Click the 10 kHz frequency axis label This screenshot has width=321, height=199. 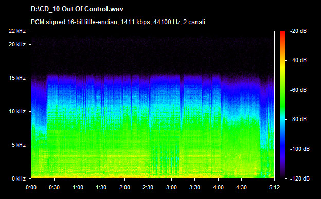point(17,111)
